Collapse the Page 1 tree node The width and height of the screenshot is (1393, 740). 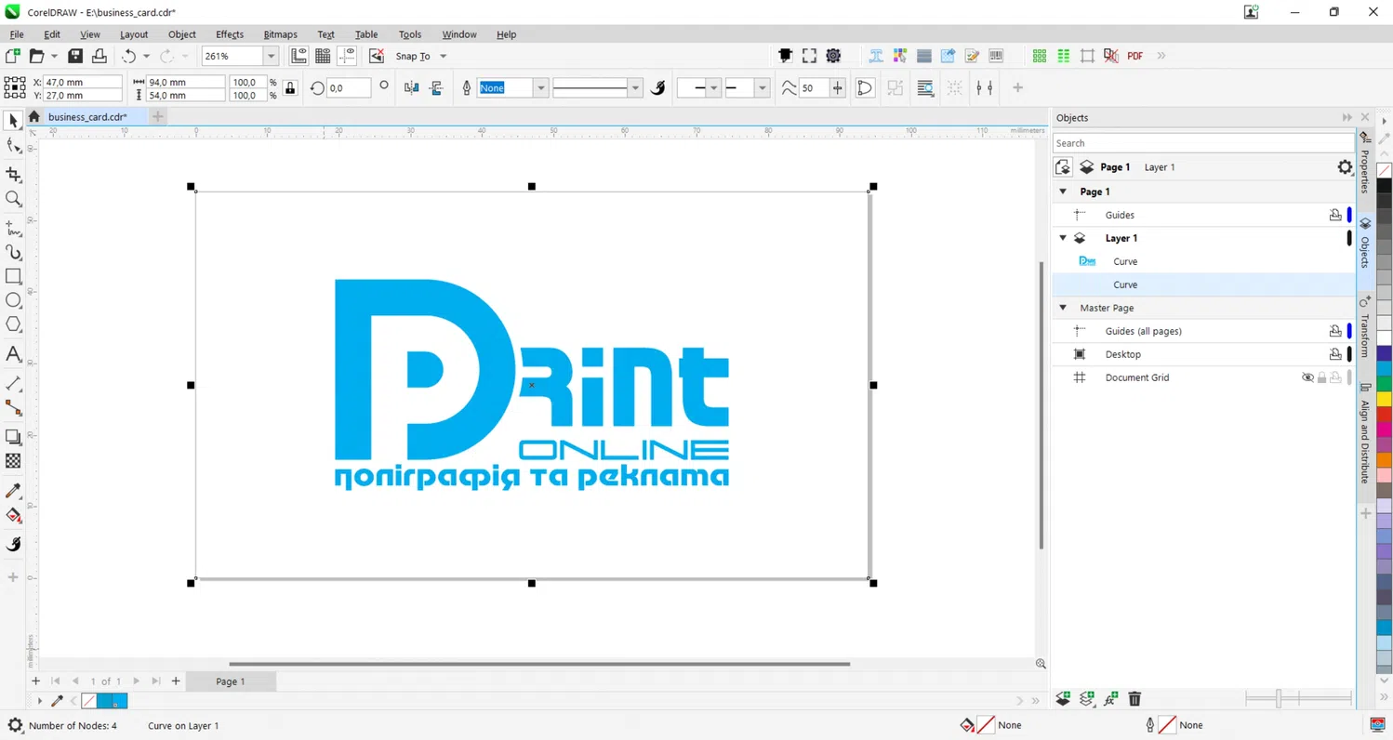click(x=1063, y=192)
